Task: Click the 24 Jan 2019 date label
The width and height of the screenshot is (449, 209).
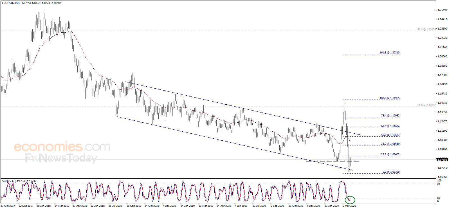Action: coord(188,206)
